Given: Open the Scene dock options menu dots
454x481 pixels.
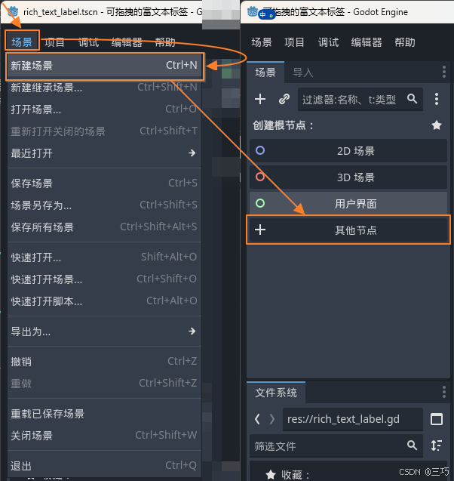Looking at the screenshot, I should point(444,72).
